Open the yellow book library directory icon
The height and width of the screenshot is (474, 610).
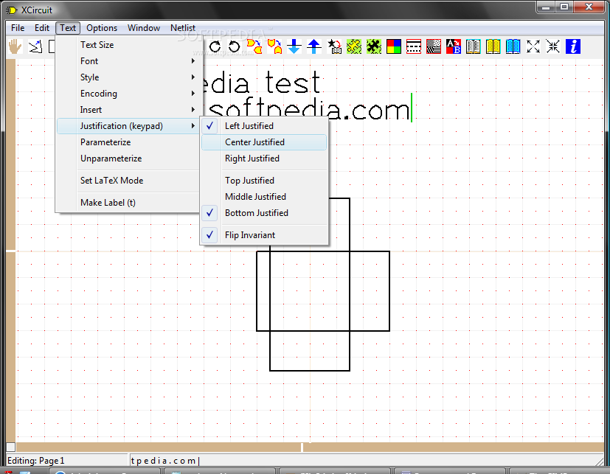(493, 46)
